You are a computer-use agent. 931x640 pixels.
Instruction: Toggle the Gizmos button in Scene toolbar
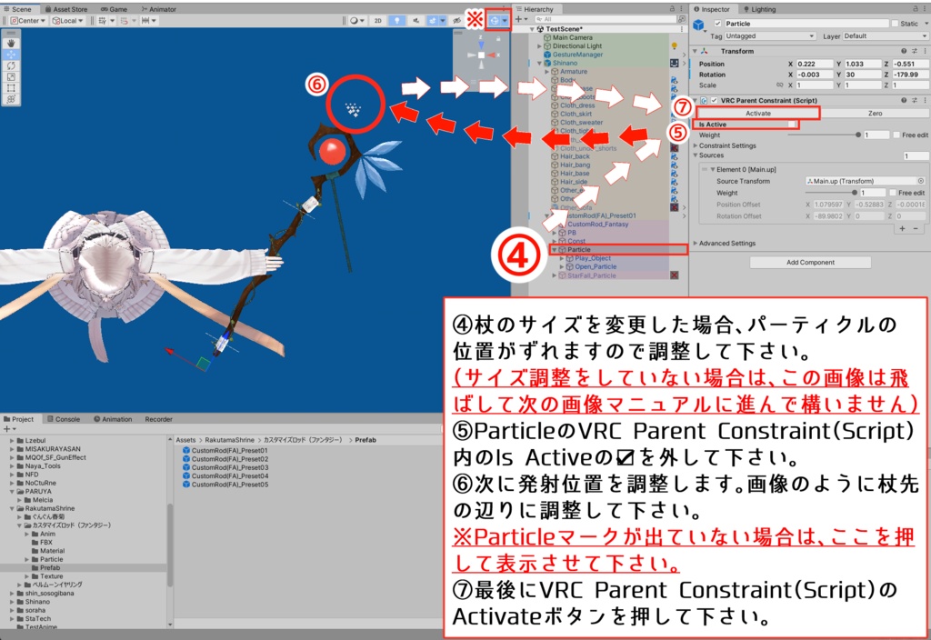tap(494, 21)
